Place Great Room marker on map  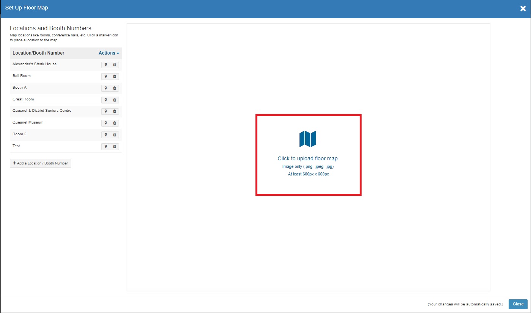pos(106,100)
